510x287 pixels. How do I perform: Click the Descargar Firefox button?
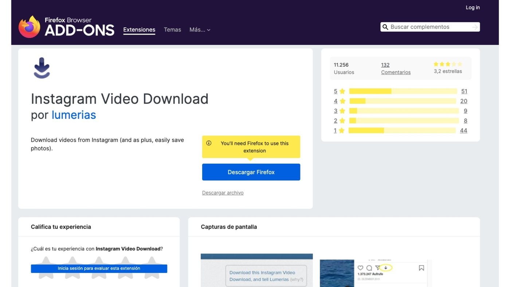251,172
